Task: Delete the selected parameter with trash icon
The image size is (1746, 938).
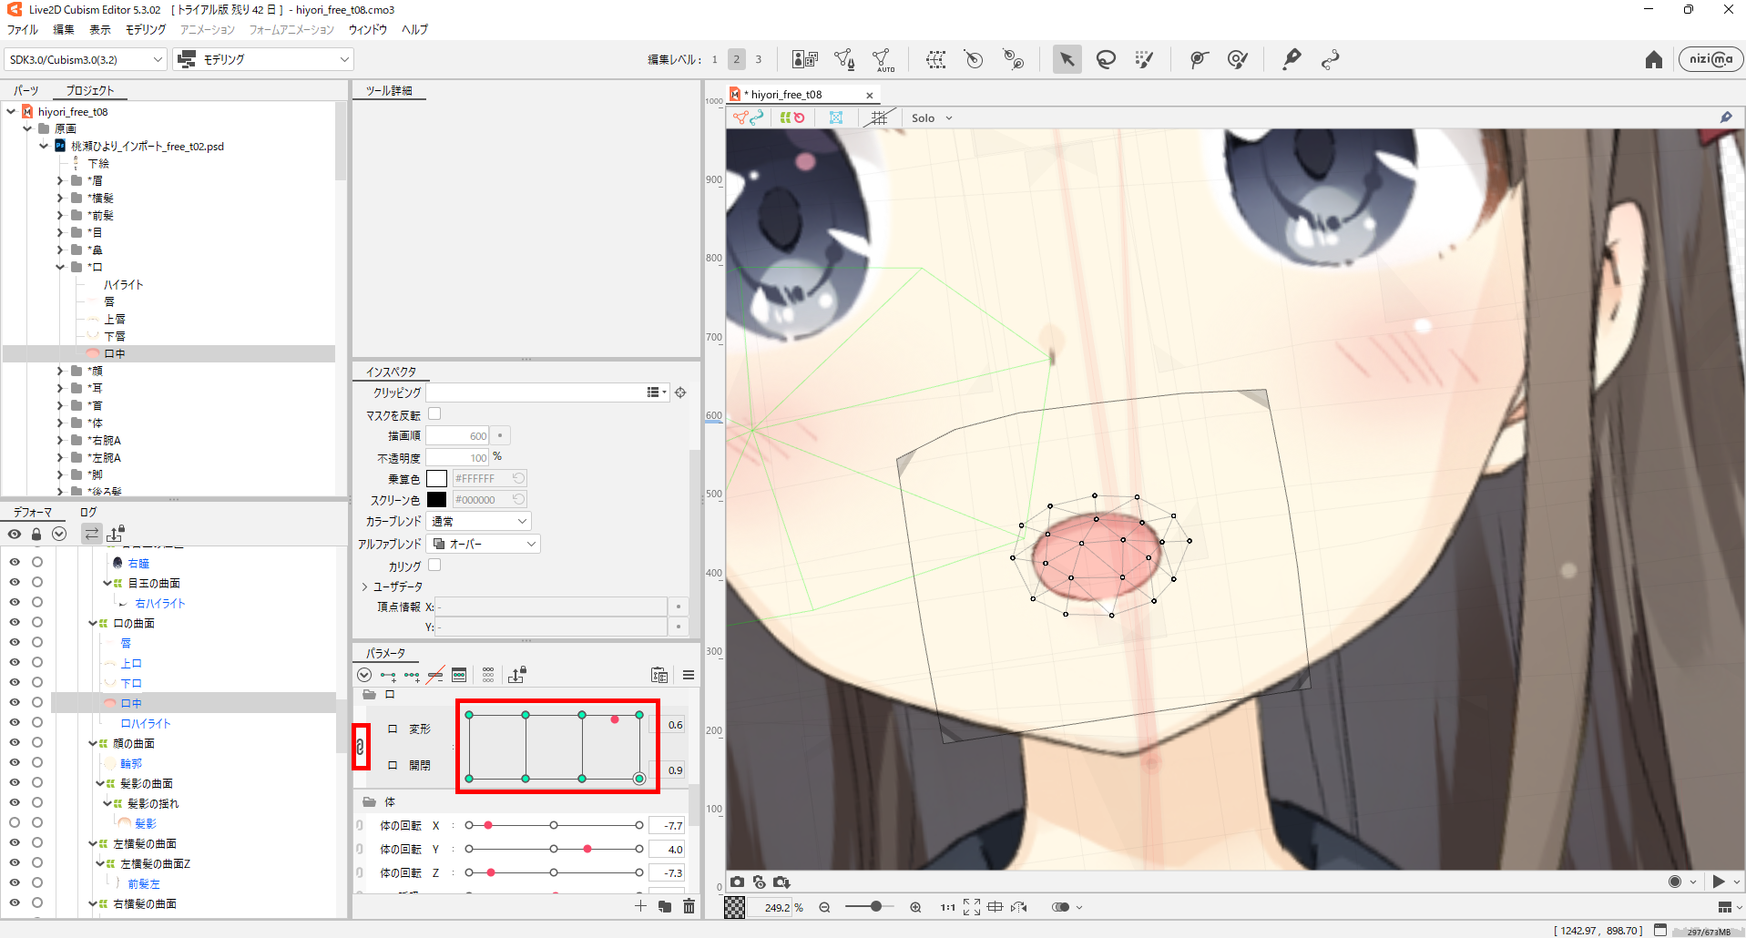Action: tap(689, 906)
